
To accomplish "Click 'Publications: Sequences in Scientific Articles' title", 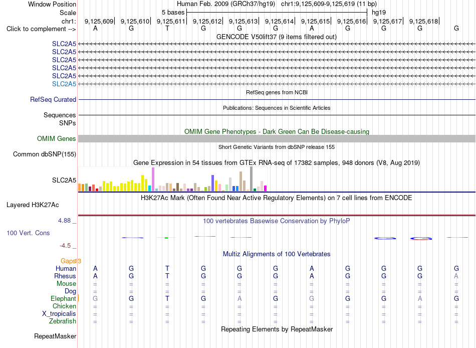I will (277, 108).
